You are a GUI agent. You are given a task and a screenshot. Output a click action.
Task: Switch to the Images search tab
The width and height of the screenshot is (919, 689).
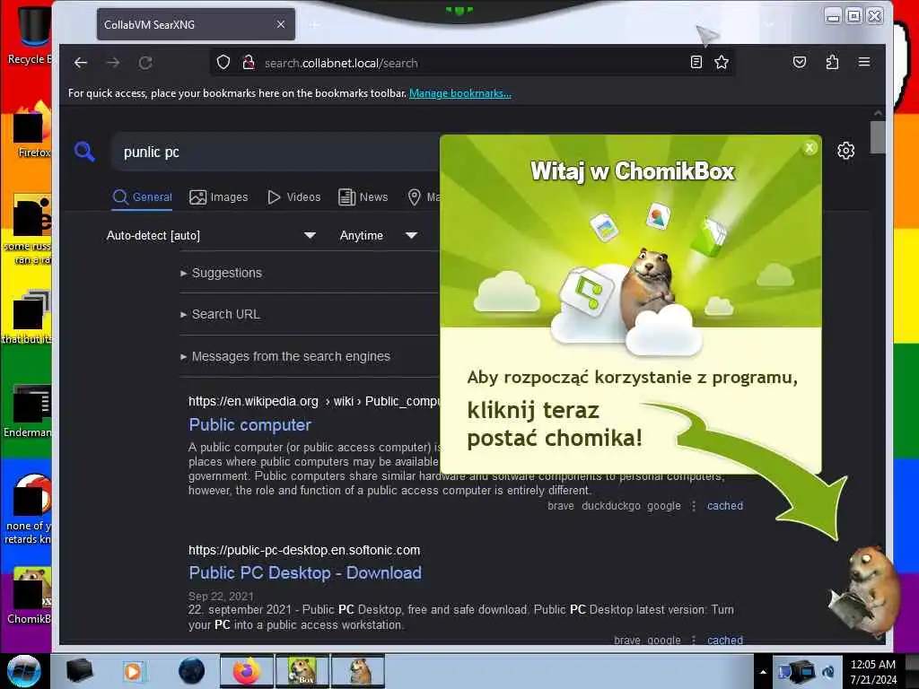coord(219,197)
